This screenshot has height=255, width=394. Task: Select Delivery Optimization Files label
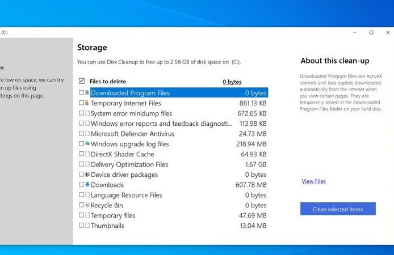coord(129,164)
